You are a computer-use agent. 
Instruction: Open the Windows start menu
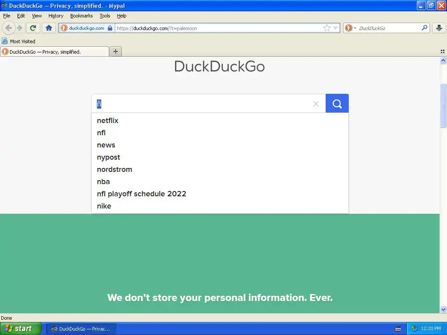click(x=21, y=328)
